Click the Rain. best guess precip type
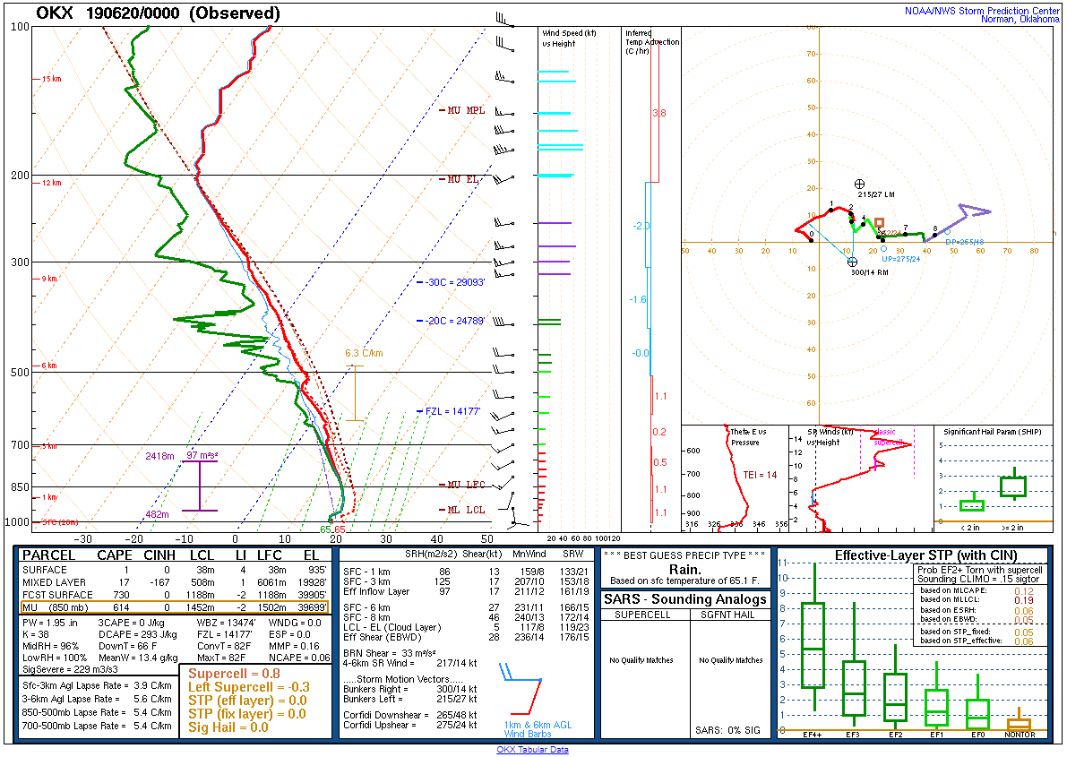 click(x=684, y=569)
